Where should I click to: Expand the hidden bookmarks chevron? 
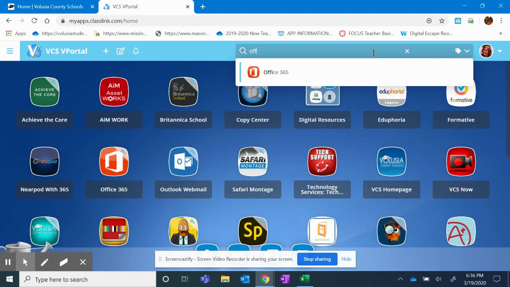(501, 33)
